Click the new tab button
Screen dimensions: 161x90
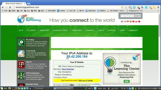pos(28,4)
